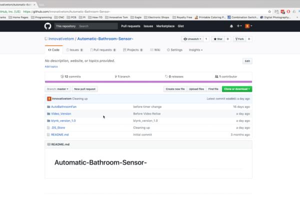
Task: Open the Royalty Free bookmarks folder
Action: tap(182, 17)
